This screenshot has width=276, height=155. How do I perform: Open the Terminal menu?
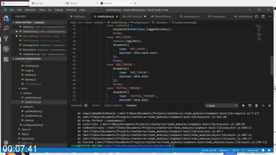71,10
